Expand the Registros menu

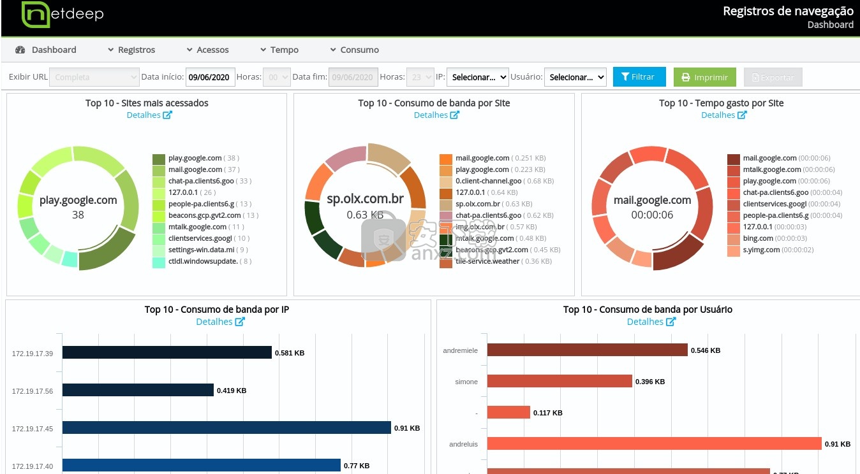[131, 50]
